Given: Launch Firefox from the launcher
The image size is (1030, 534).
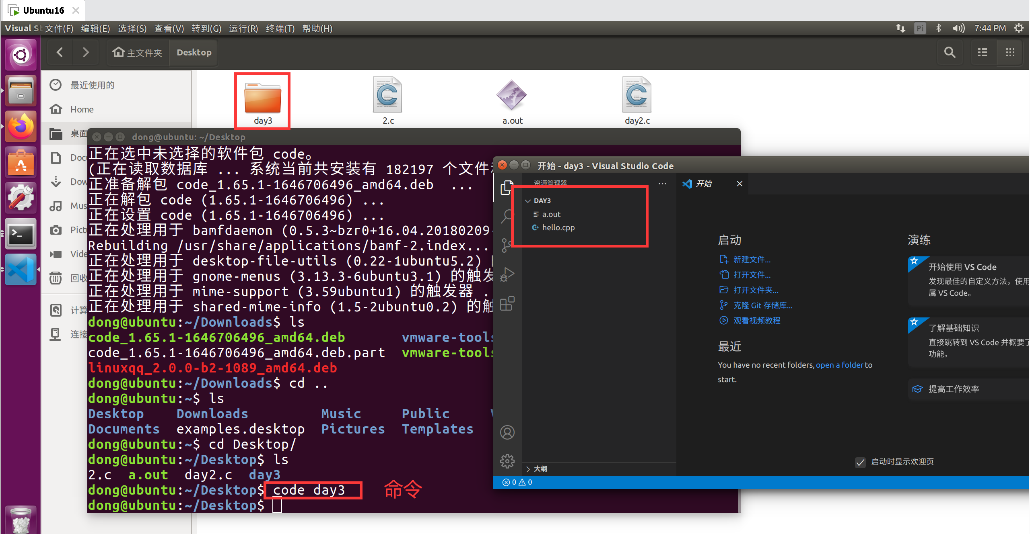Looking at the screenshot, I should tap(21, 127).
